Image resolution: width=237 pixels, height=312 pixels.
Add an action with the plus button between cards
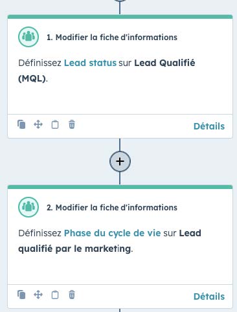pos(120,161)
